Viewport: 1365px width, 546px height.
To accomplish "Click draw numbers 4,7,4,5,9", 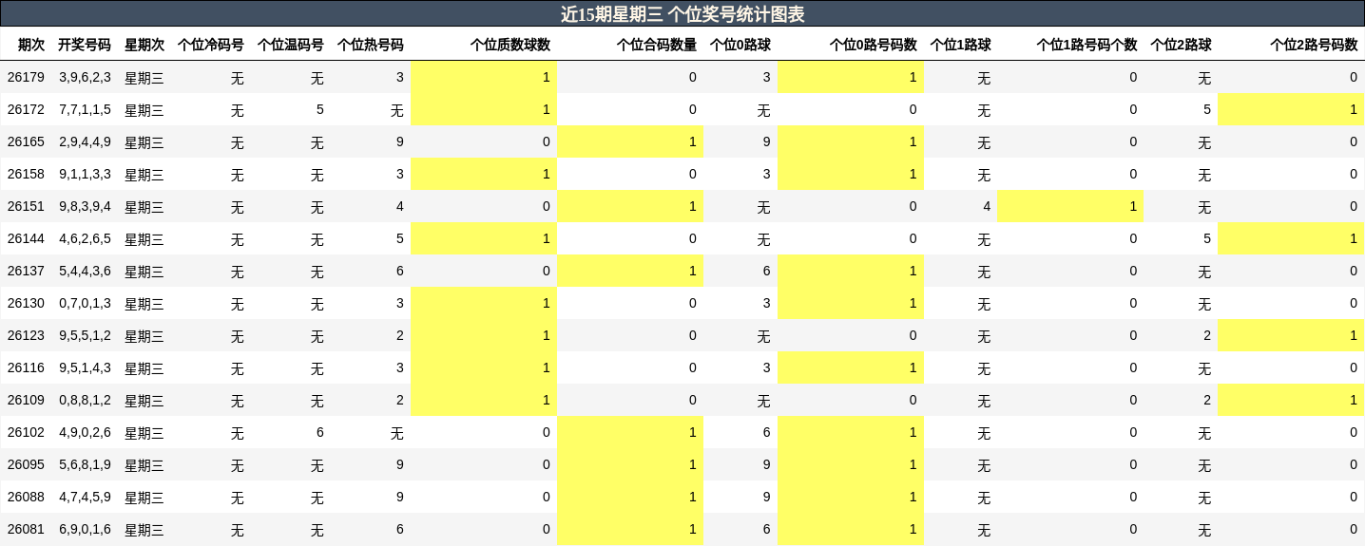I will [x=85, y=497].
